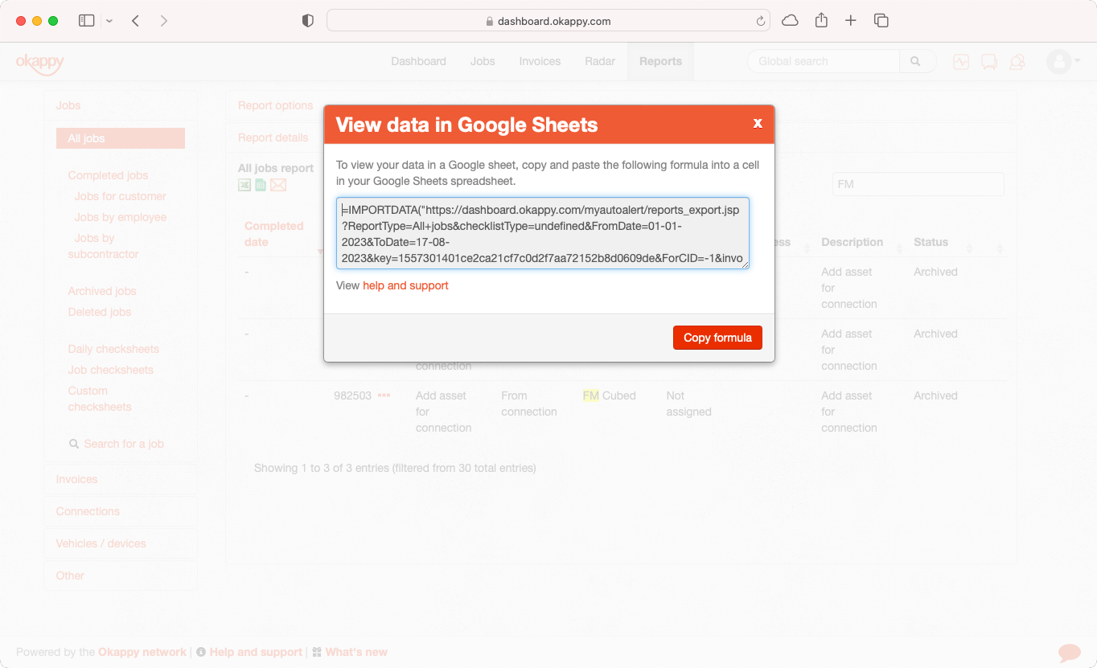Open the Invoices tab in top navigation
The image size is (1097, 668).
(x=540, y=61)
